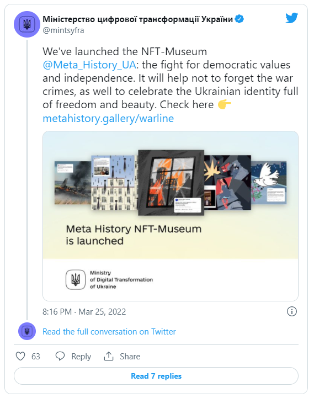This screenshot has height=398, width=314.
Task: Expand the Read 7 replies button
Action: pyautogui.click(x=156, y=376)
